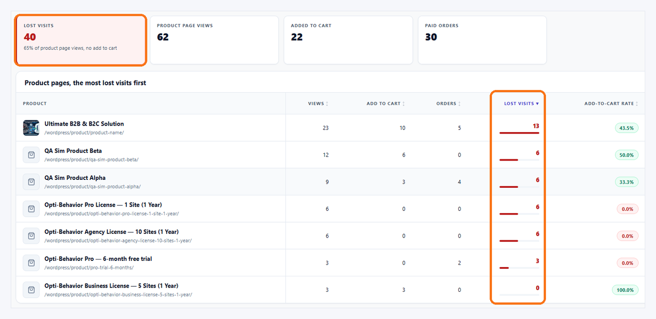
Task: Click the 6-month free trial bag icon
Action: [x=31, y=263]
